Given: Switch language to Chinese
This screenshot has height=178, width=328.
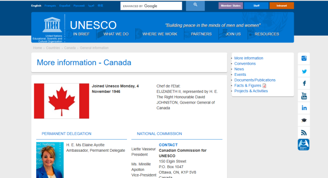Looking at the screenshot, I should click(100, 6).
